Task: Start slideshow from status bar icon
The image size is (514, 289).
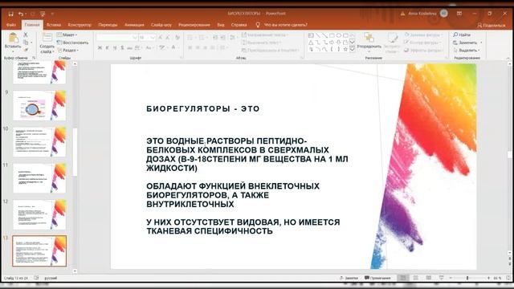Action: tap(441, 278)
